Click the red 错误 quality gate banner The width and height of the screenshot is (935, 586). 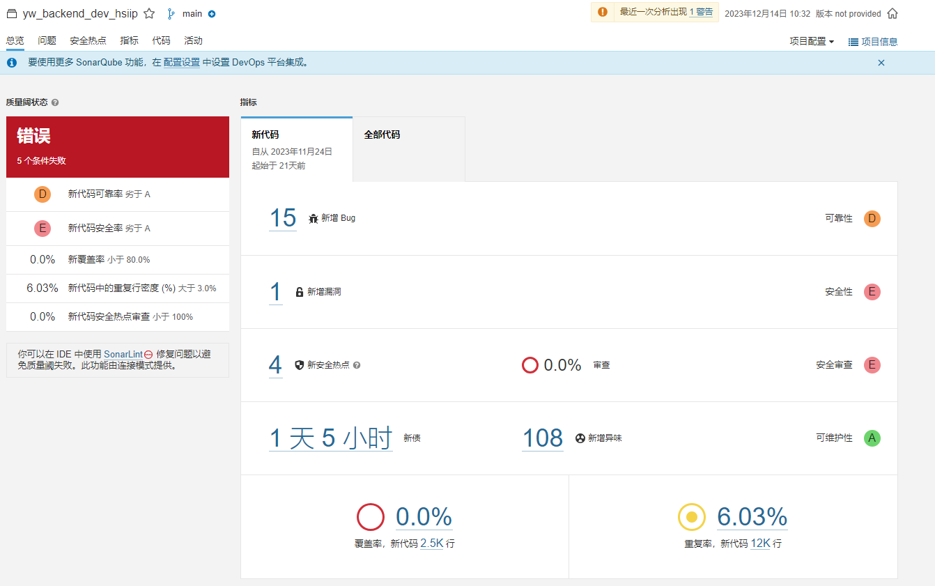tap(118, 147)
